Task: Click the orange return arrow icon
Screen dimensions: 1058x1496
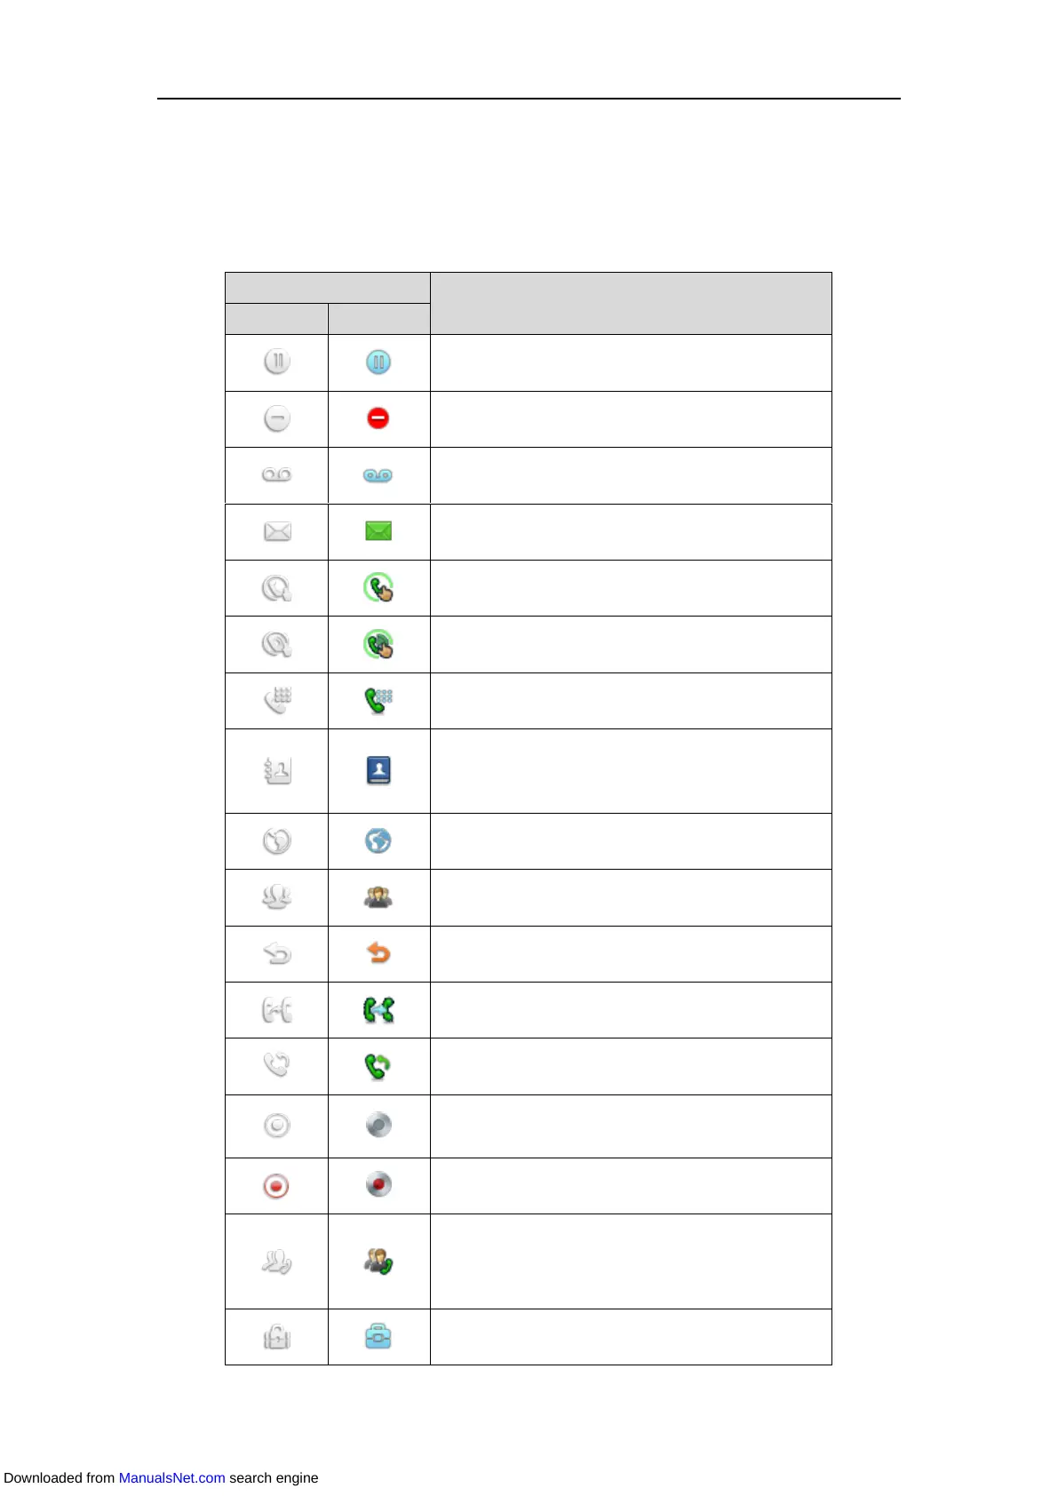Action: (378, 953)
